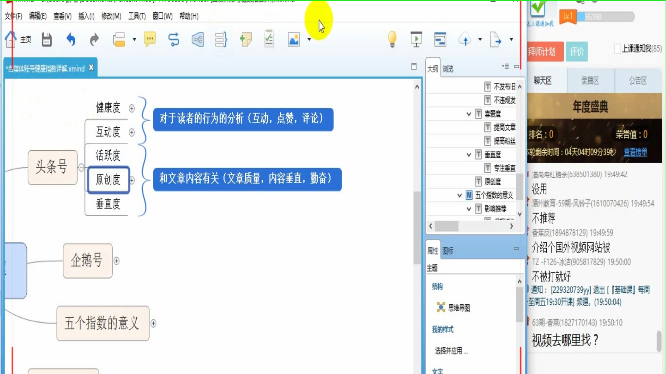This screenshot has width=666, height=374.
Task: Switch to the 图标 tab
Action: point(448,251)
